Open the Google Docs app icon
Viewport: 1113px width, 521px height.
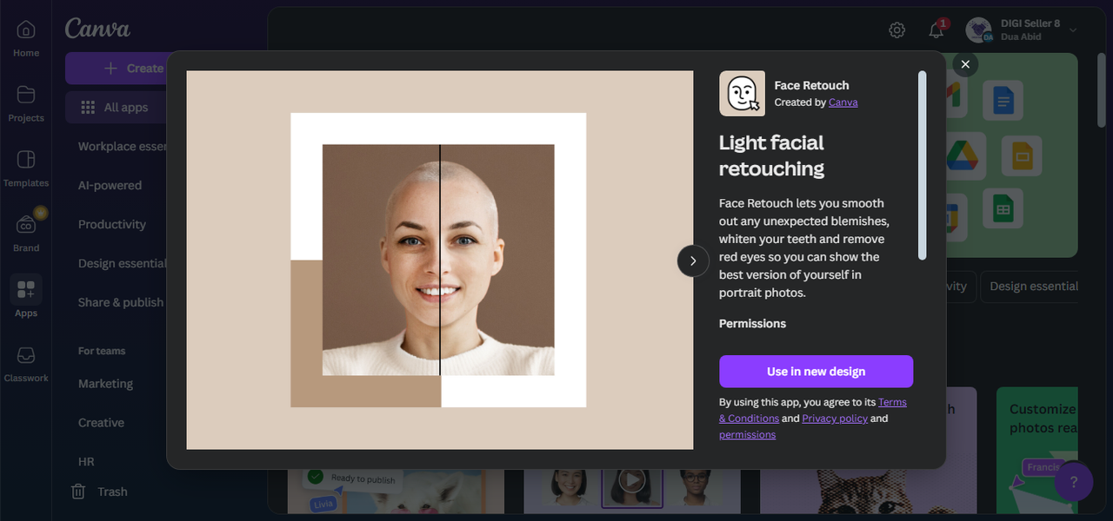click(x=1003, y=101)
